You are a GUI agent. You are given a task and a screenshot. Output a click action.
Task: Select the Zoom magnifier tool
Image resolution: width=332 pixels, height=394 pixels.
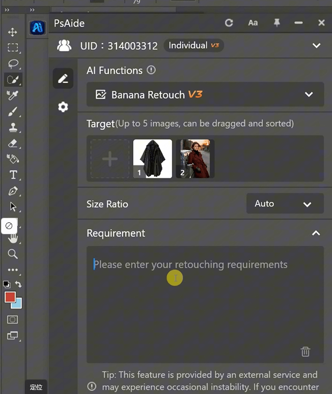[13, 254]
